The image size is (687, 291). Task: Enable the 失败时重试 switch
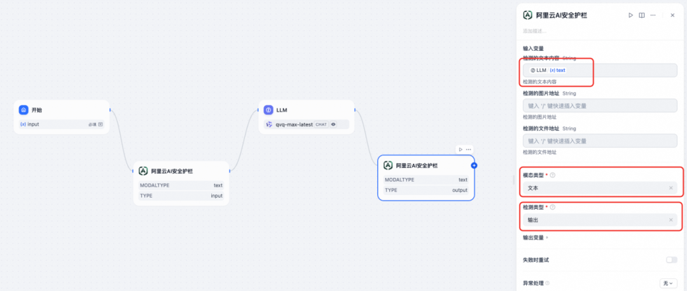(671, 260)
